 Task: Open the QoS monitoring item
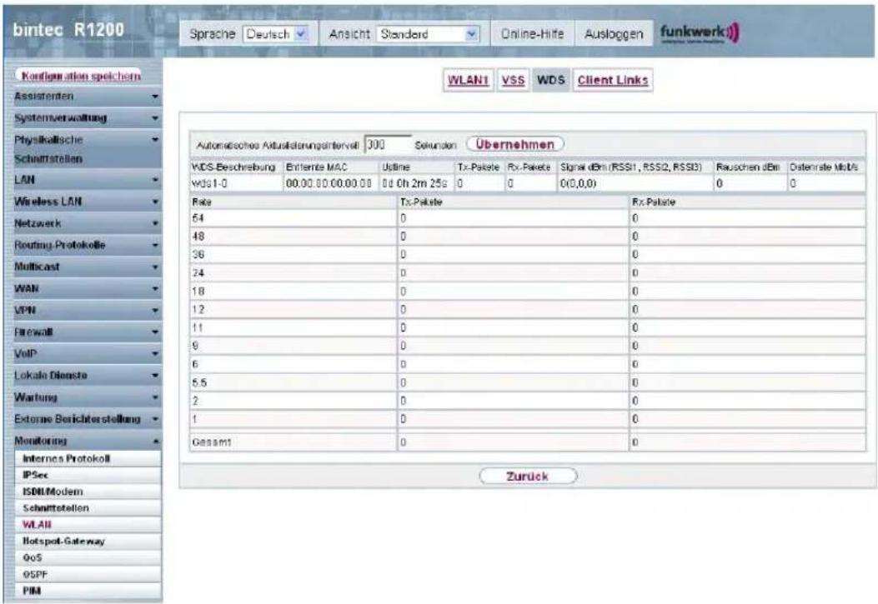click(x=88, y=557)
